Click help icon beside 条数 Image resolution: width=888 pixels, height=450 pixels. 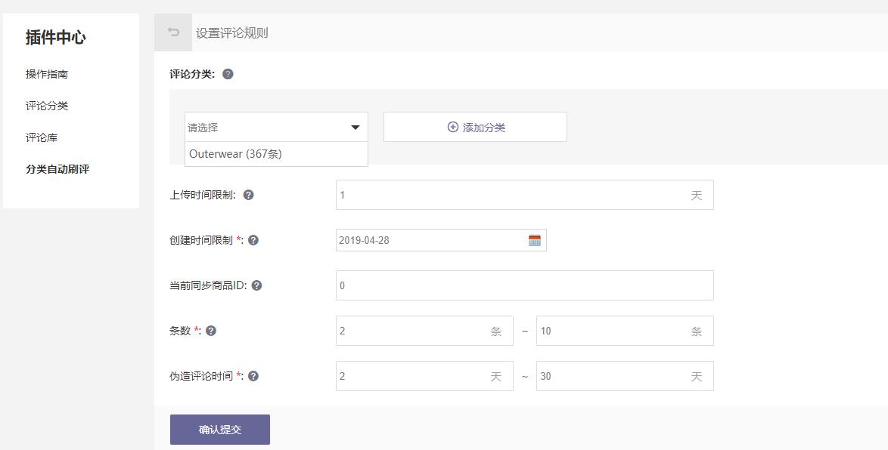[211, 331]
